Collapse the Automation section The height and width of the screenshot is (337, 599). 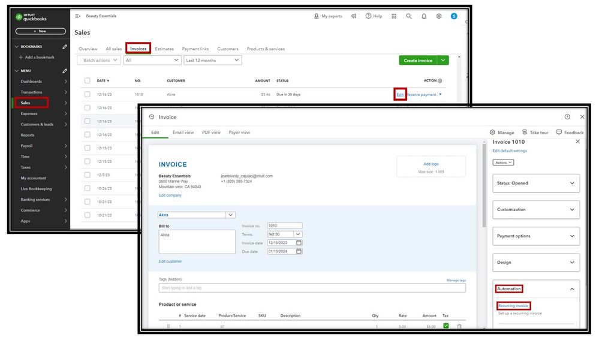pyautogui.click(x=572, y=289)
